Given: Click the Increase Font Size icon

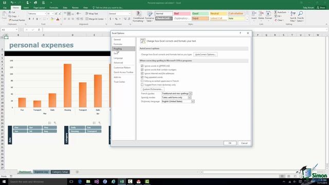Looking at the screenshot, I should pyautogui.click(x=56, y=13).
